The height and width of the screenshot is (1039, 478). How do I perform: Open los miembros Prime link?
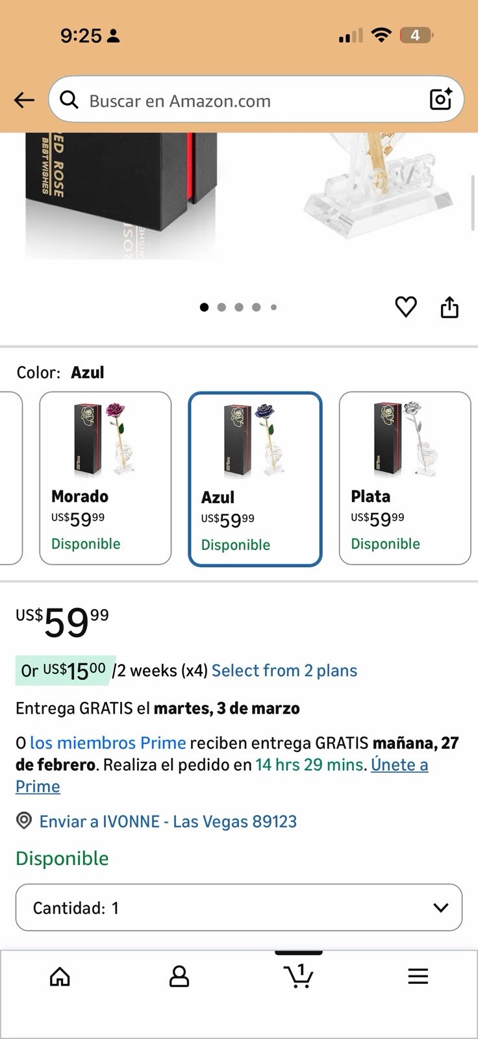point(108,743)
